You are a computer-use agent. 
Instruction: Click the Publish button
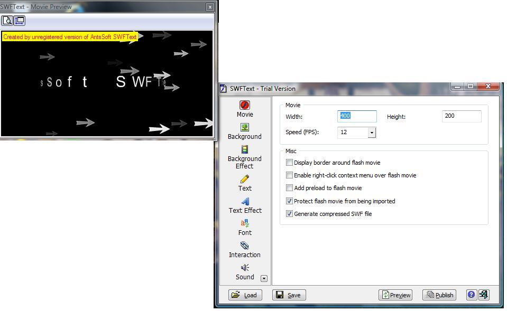[x=439, y=295]
